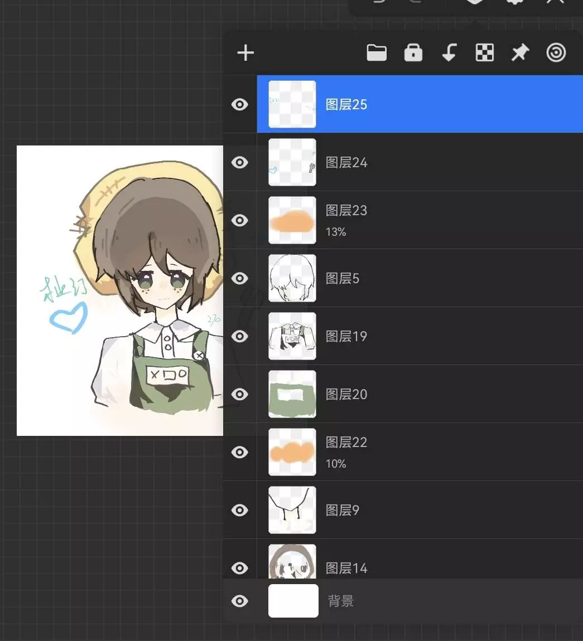Toggle the layer lock icon
583x641 pixels.
[x=413, y=53]
